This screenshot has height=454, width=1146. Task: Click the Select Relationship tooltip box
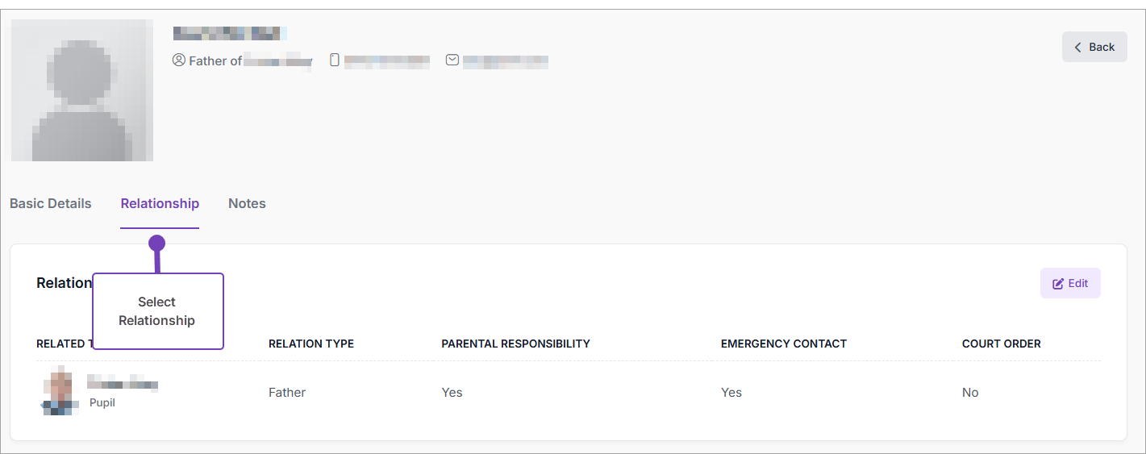157,311
